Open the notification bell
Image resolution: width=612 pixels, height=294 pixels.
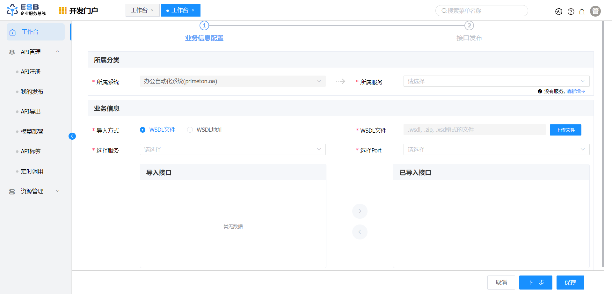[x=582, y=12]
